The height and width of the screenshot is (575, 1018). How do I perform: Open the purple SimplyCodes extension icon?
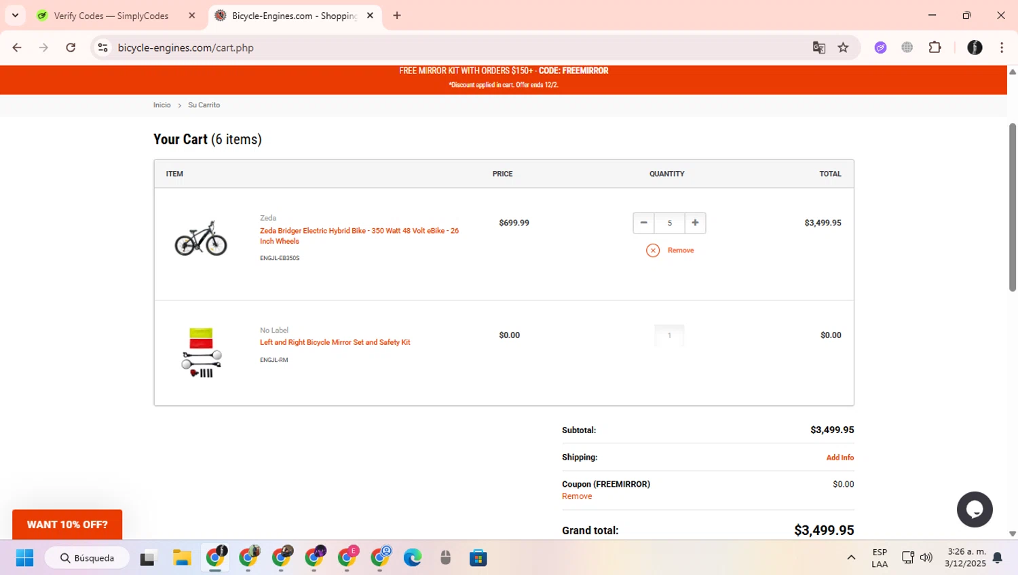point(881,48)
